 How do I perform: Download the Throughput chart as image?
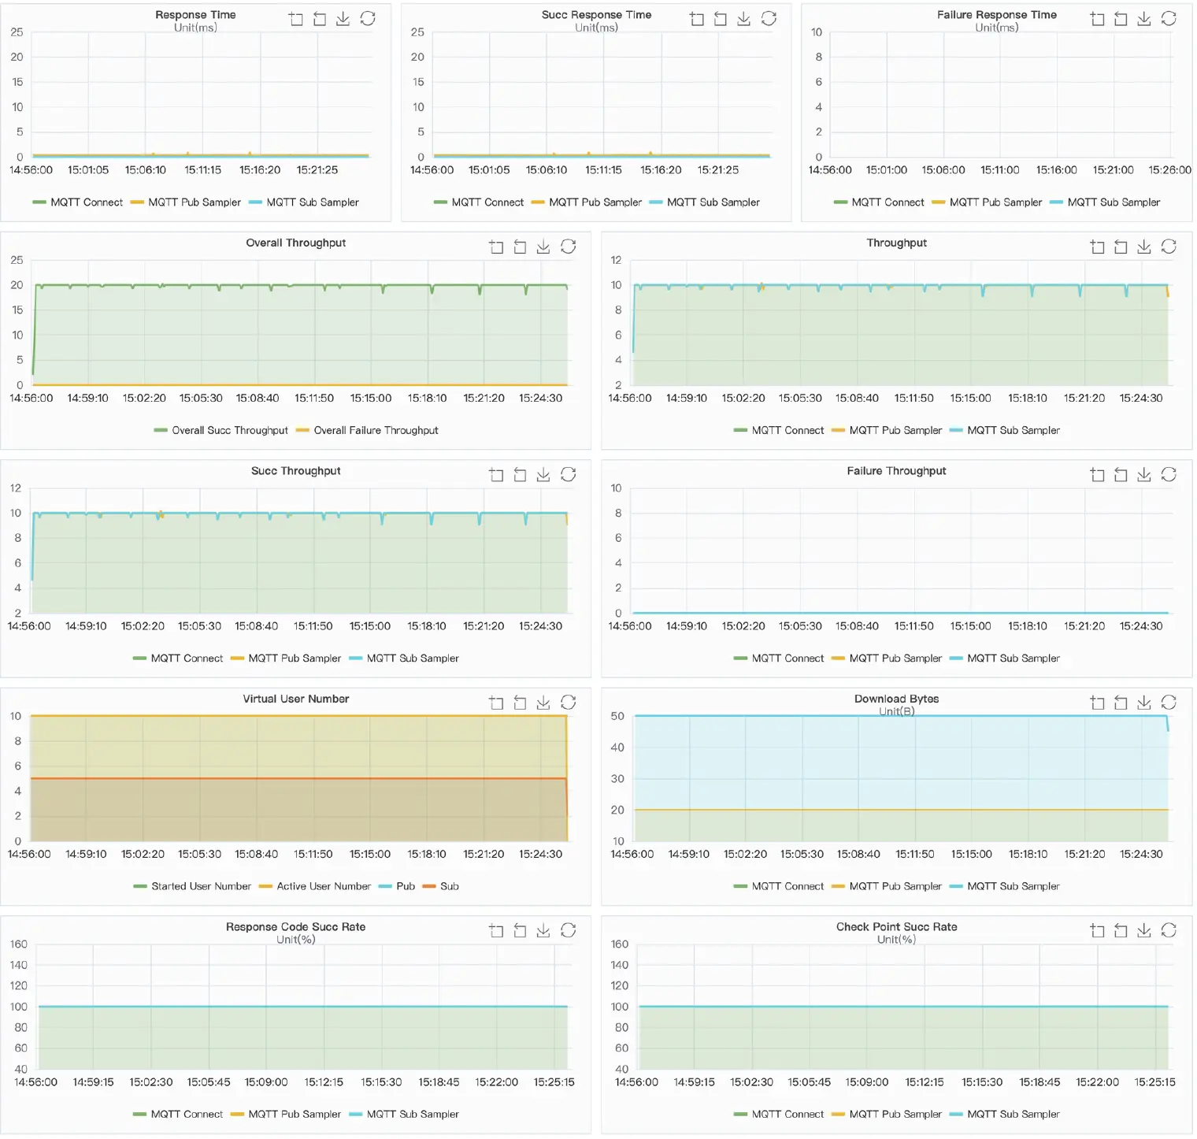coord(1145,247)
